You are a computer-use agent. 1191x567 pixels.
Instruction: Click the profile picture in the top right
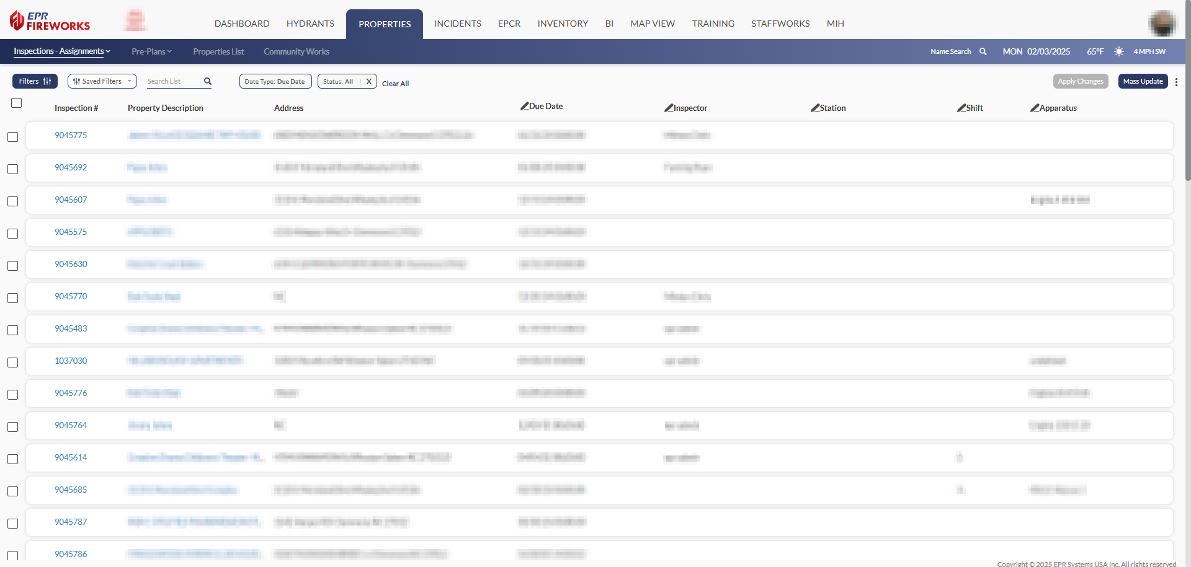(x=1162, y=24)
